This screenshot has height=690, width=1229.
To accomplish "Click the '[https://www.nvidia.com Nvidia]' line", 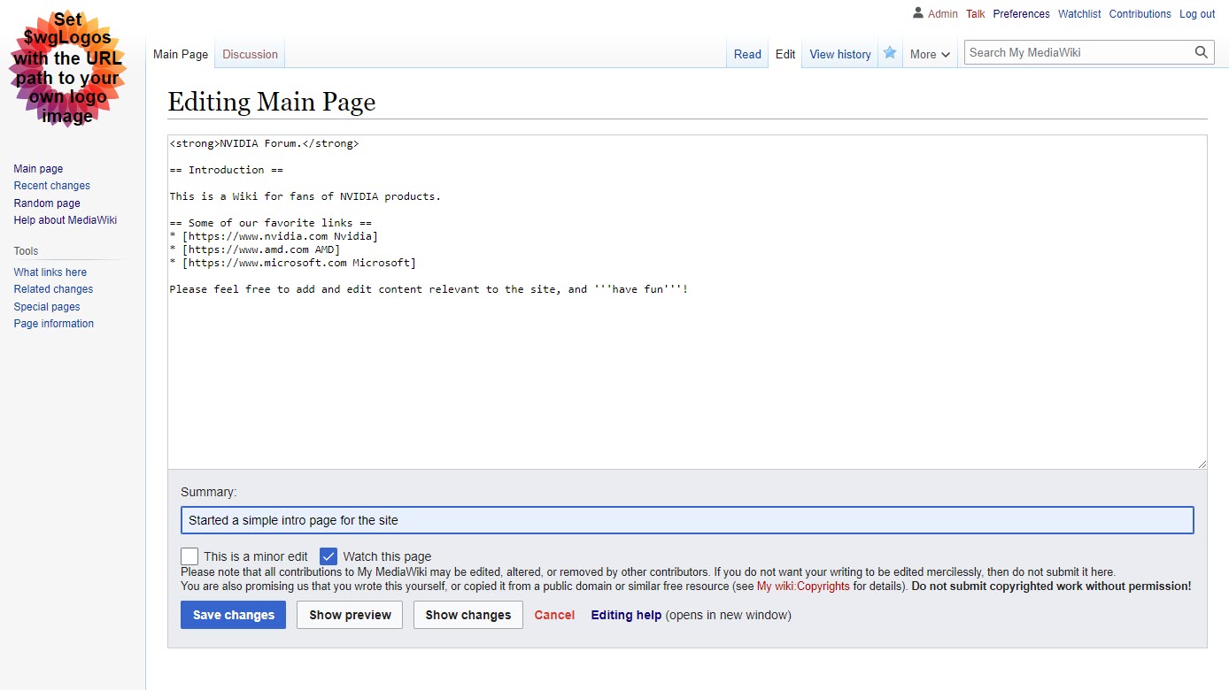I will (x=274, y=236).
